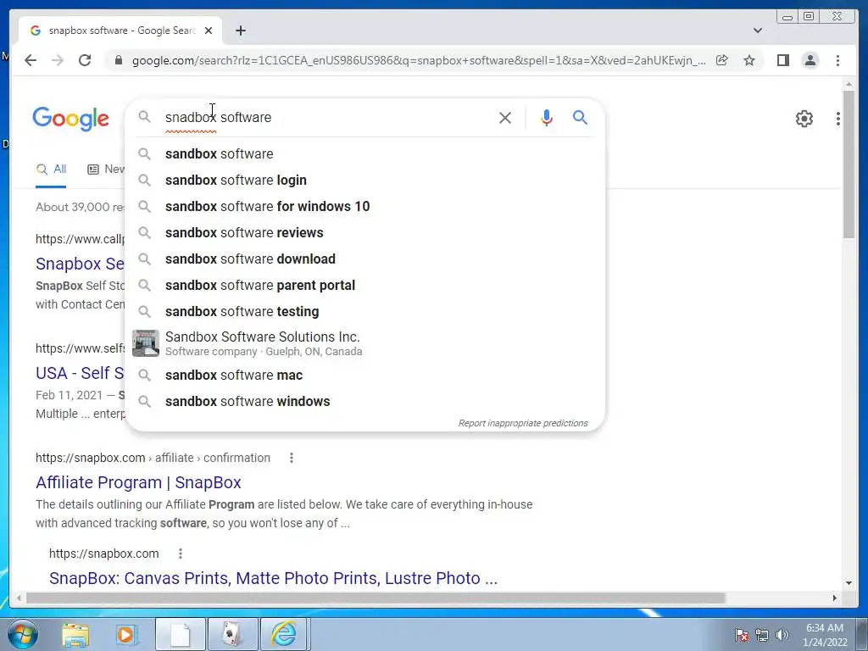Pick 'sandbox software parent portal' suggestion
Image resolution: width=868 pixels, height=651 pixels.
[365, 285]
